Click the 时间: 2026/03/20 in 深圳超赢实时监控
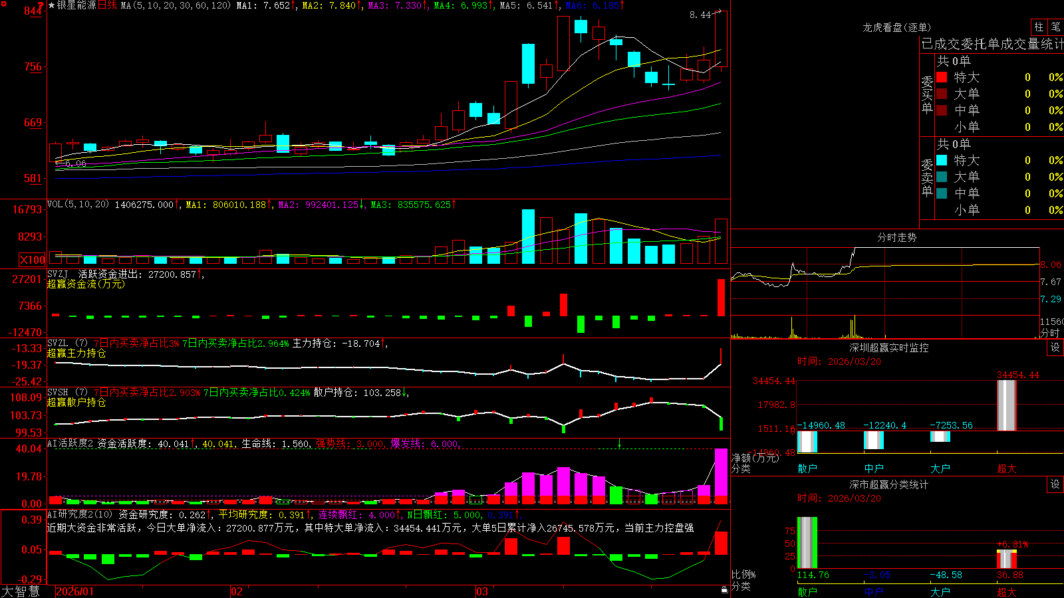Screen dimensions: 1064x598 coord(839,361)
